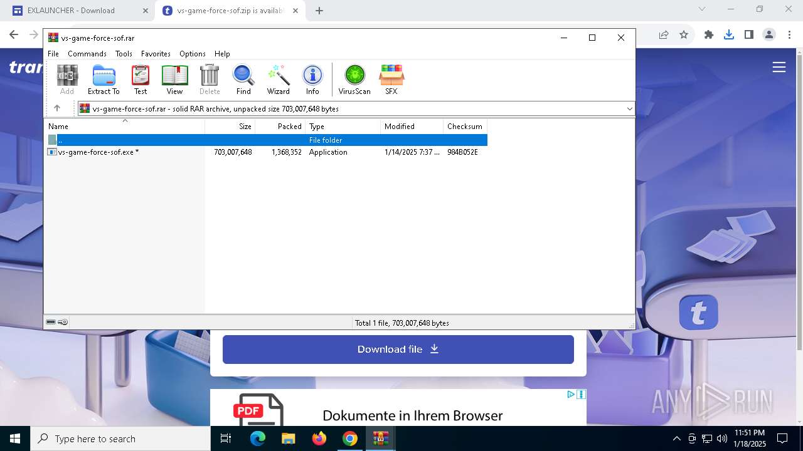Click the key icon in WinRAR status bar

63,322
